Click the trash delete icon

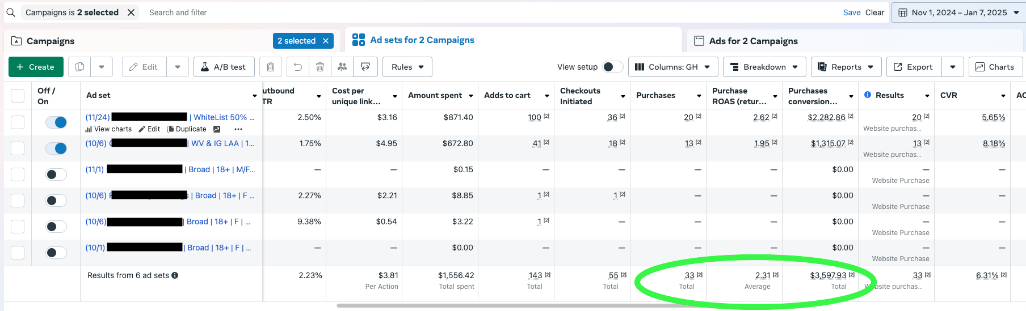tap(320, 67)
